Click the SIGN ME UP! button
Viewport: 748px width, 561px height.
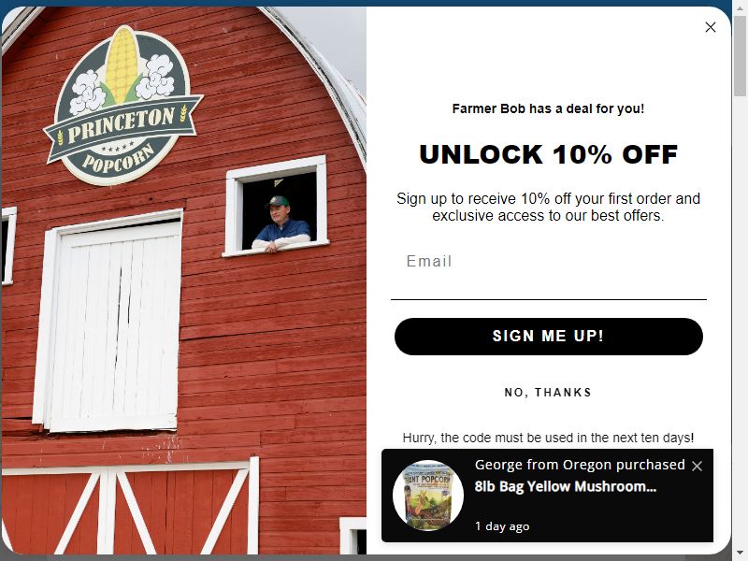(x=548, y=337)
